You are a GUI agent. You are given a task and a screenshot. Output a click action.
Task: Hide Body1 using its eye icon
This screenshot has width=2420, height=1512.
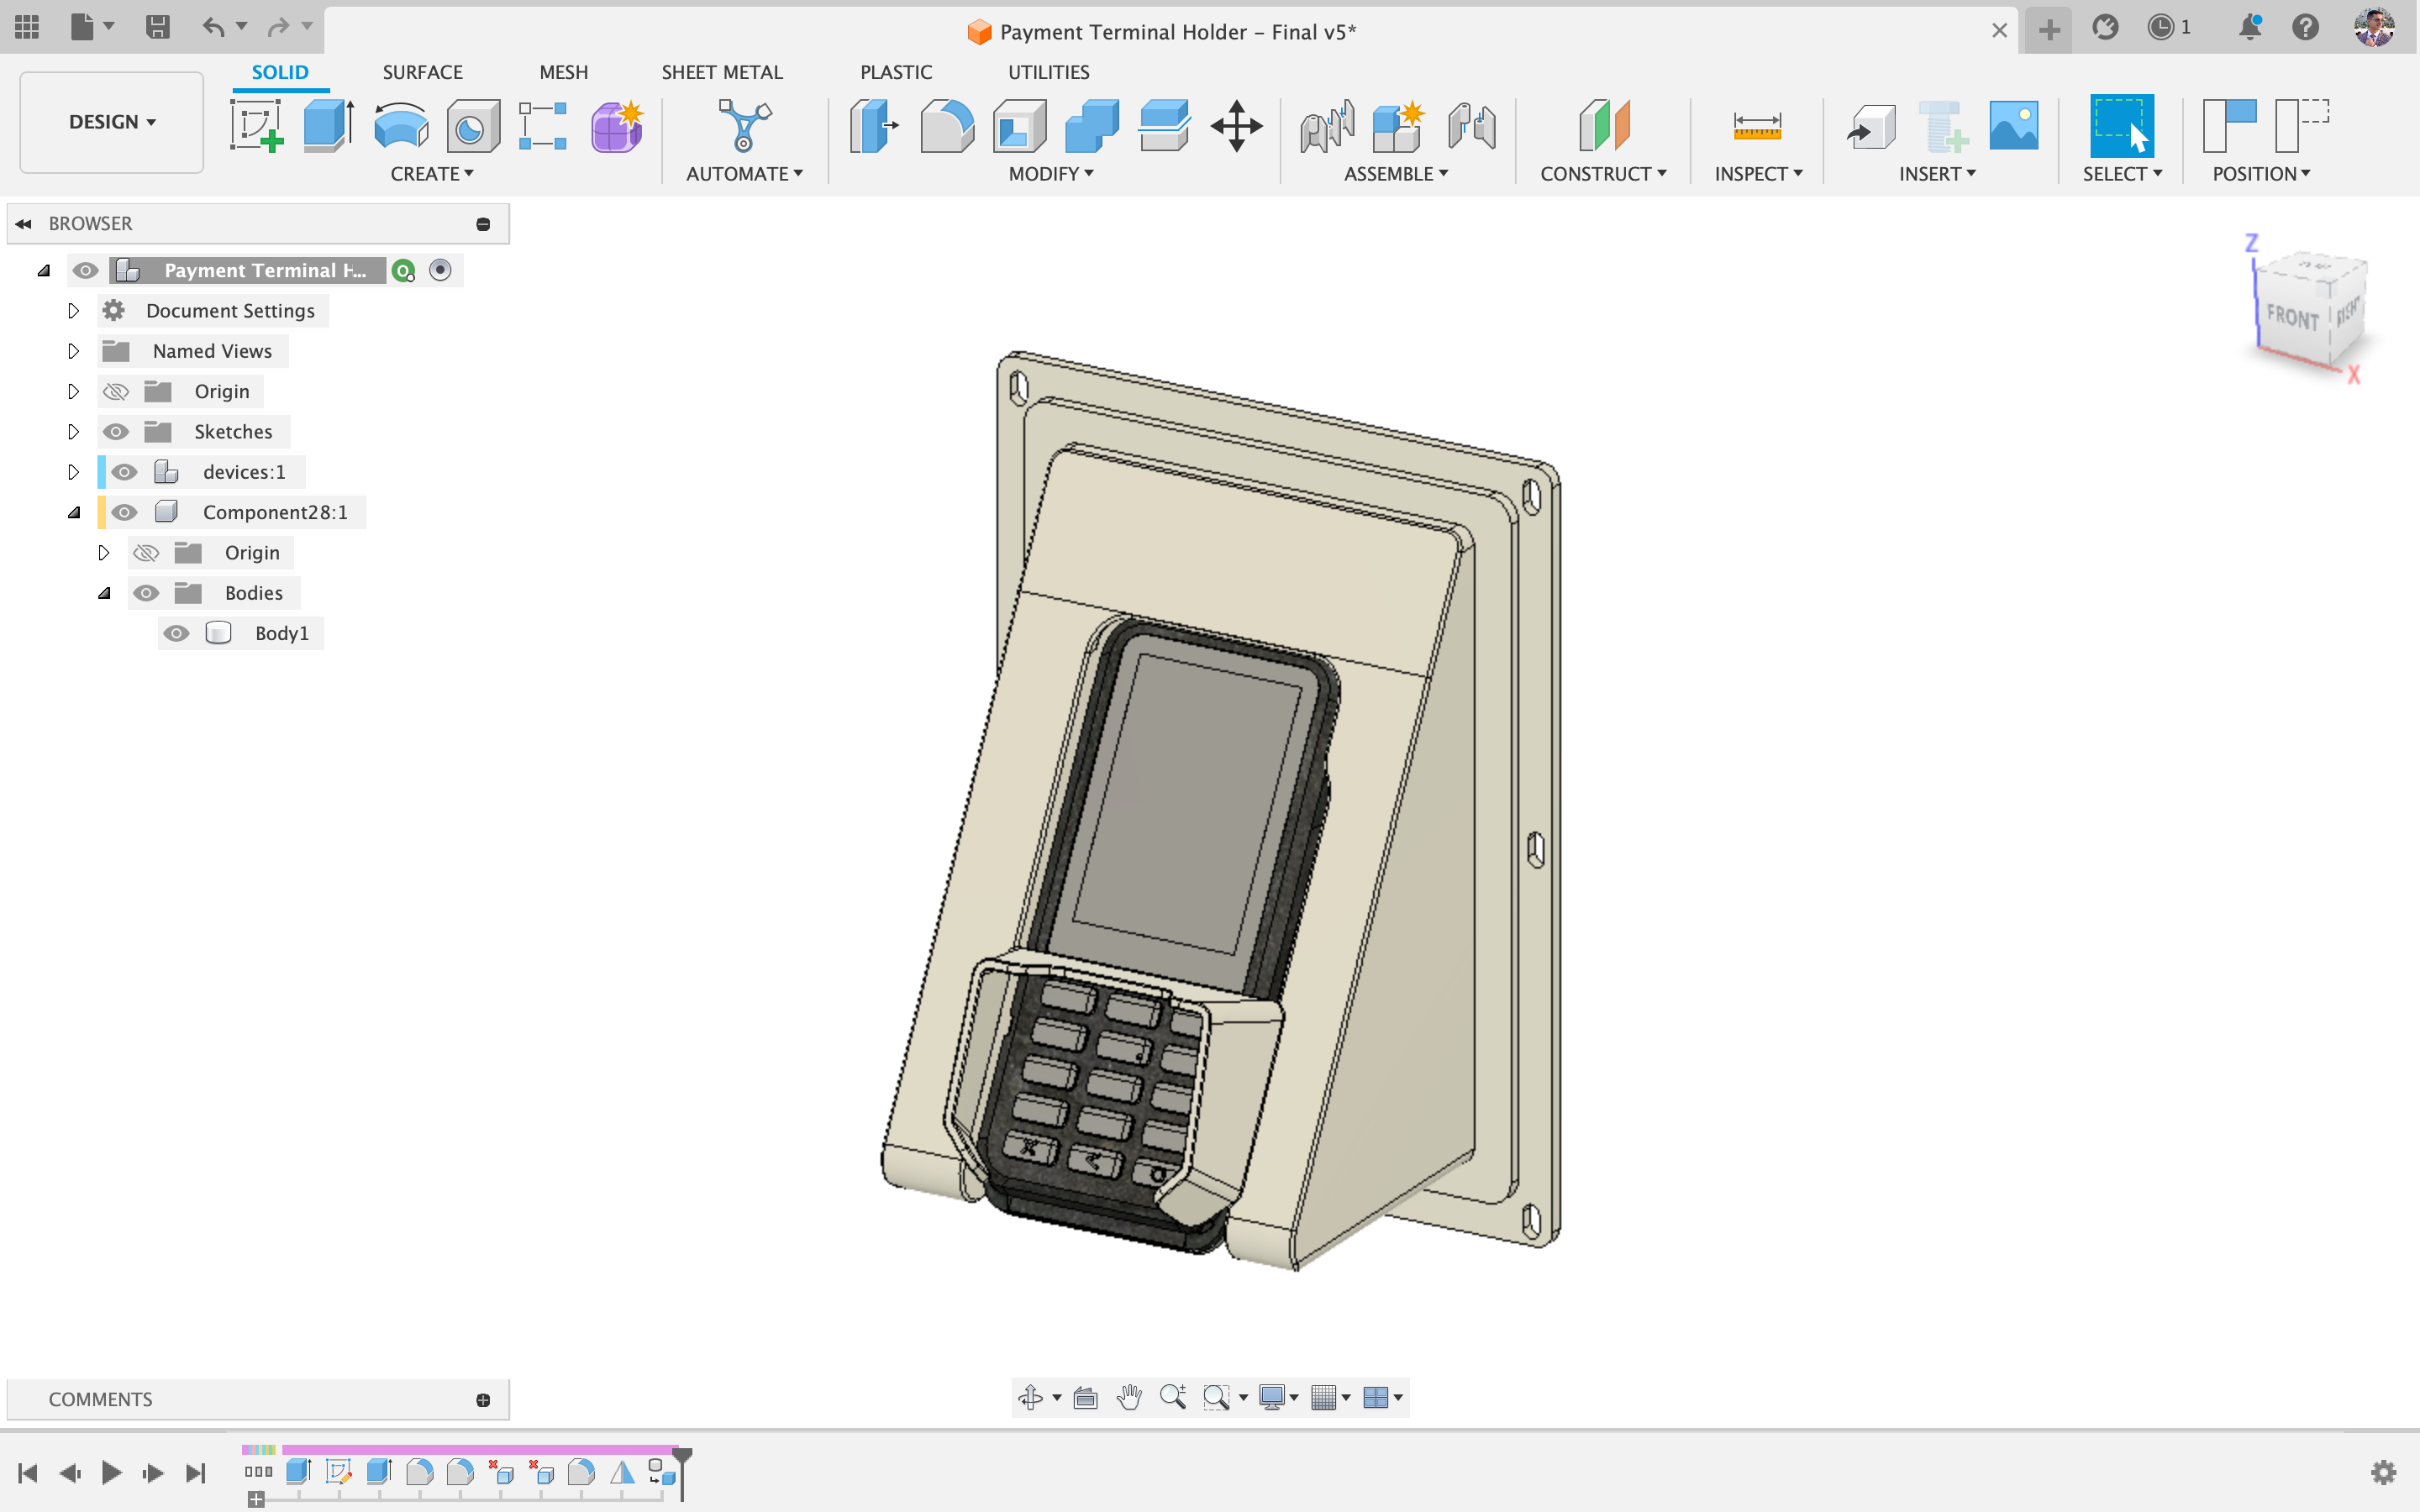pos(176,633)
